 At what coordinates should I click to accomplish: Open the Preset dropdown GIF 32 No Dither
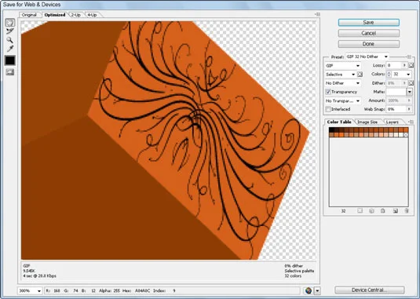[367, 57]
